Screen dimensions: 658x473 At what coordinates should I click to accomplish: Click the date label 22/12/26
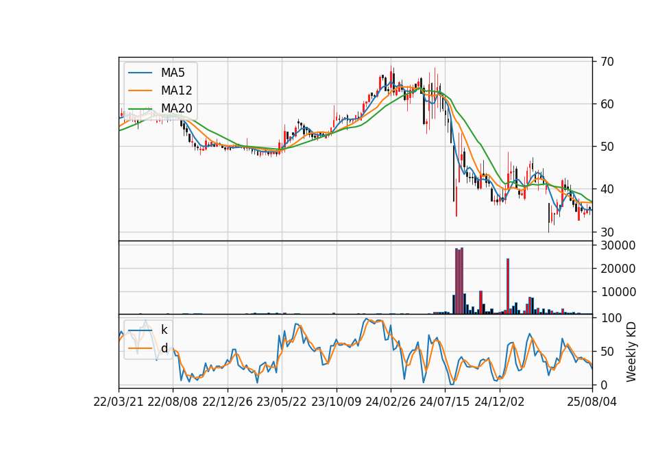pos(228,402)
